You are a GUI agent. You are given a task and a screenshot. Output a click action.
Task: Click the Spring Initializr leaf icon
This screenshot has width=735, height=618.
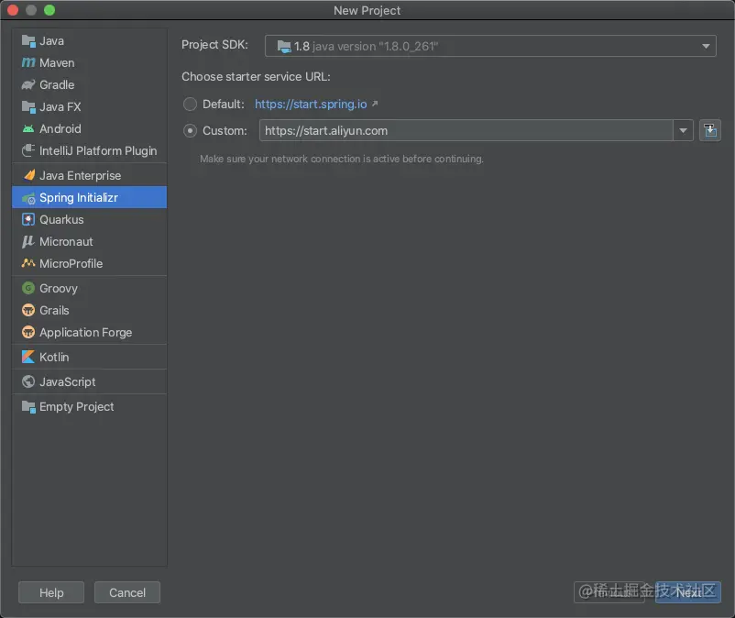click(28, 198)
